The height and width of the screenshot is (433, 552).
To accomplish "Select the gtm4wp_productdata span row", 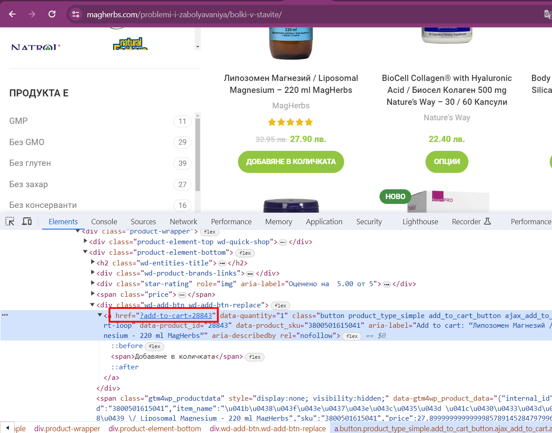I will click(324, 409).
